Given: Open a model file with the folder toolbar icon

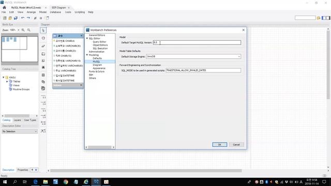Looking at the screenshot, I should 10,18.
